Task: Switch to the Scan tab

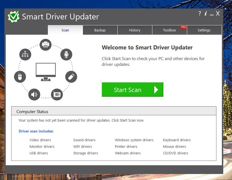Action: click(65, 30)
